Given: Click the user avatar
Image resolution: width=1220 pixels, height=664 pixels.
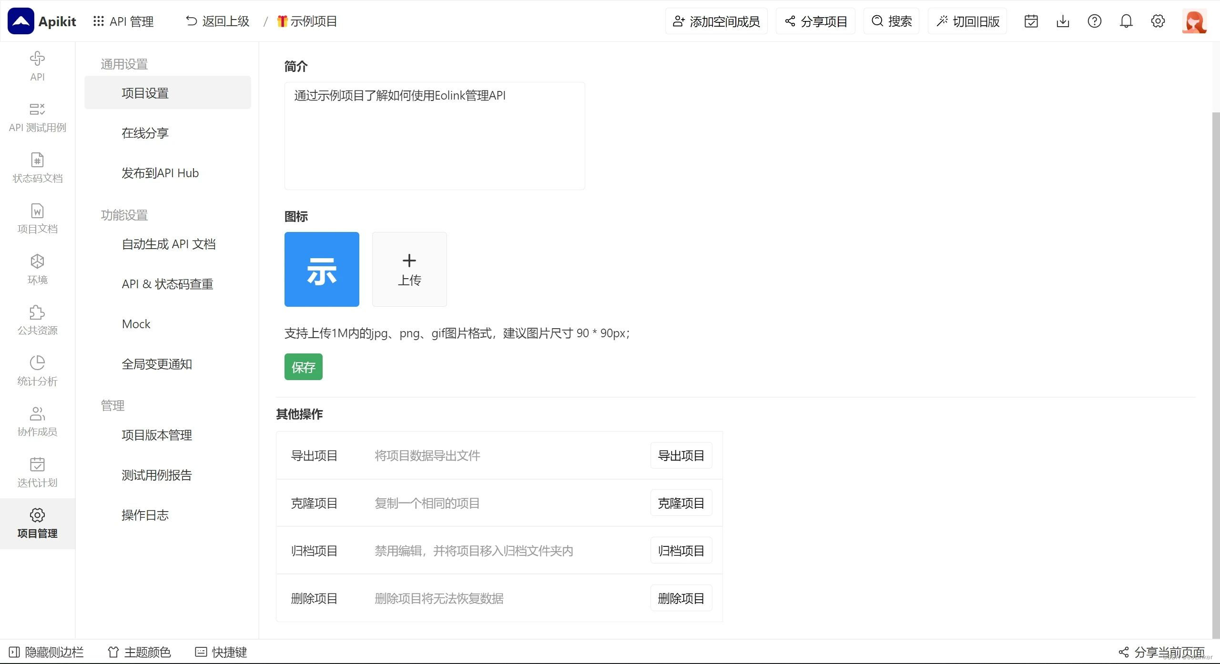Looking at the screenshot, I should [1194, 21].
